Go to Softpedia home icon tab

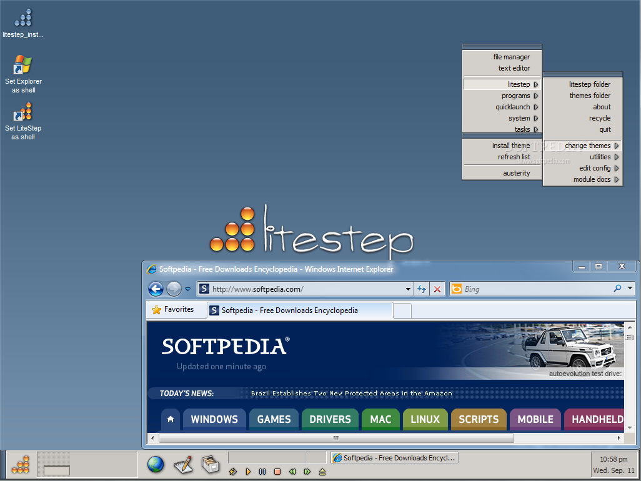(x=171, y=419)
